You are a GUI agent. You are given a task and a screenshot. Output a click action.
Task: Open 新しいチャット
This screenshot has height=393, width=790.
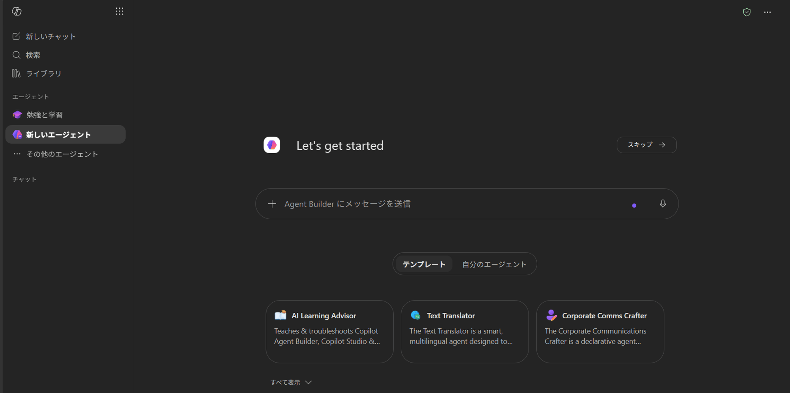[66, 36]
